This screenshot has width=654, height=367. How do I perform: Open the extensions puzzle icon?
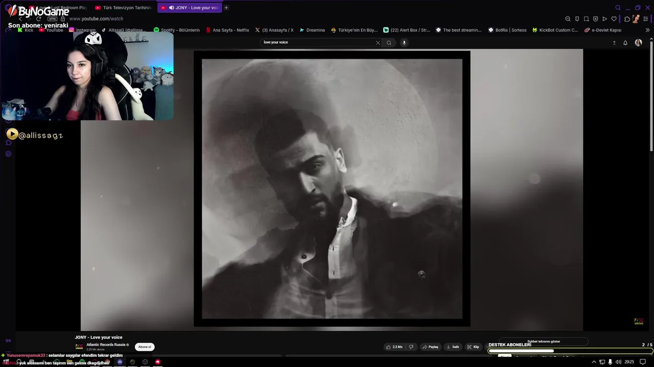pyautogui.click(x=627, y=19)
